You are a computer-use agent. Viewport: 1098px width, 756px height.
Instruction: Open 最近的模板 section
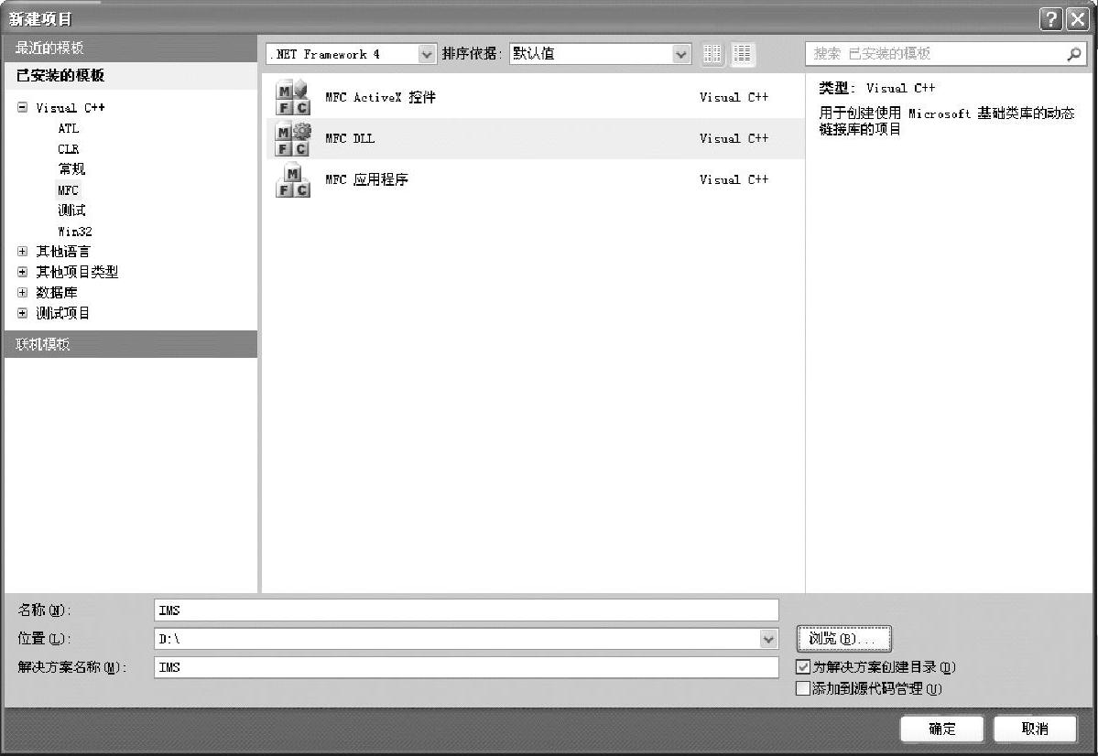pyautogui.click(x=131, y=48)
